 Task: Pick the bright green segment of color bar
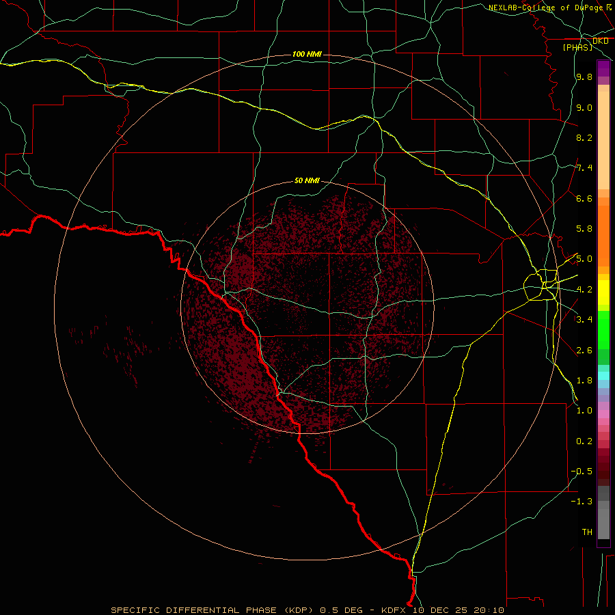[x=603, y=330]
